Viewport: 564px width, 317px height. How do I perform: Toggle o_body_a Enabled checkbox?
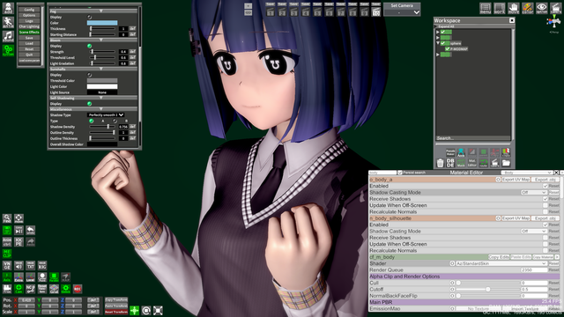pos(545,186)
